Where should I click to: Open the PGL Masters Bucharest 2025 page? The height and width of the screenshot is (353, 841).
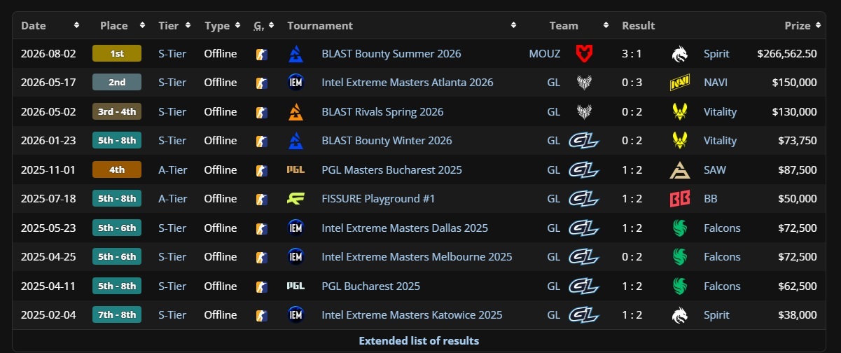[x=391, y=169]
